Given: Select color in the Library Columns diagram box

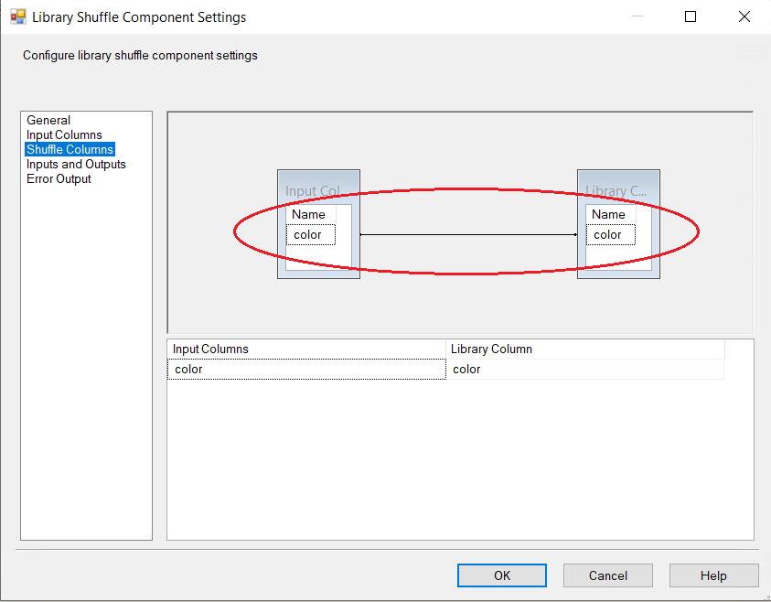Looking at the screenshot, I should pyautogui.click(x=610, y=235).
